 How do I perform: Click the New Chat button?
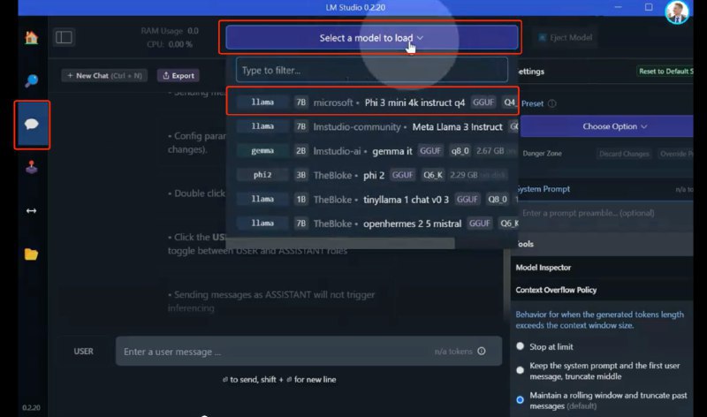[x=104, y=76]
